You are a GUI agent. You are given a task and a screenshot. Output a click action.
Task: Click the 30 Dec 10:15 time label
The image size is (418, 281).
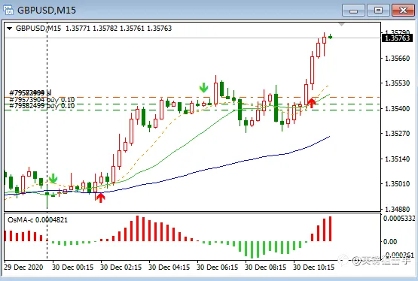[x=314, y=267]
